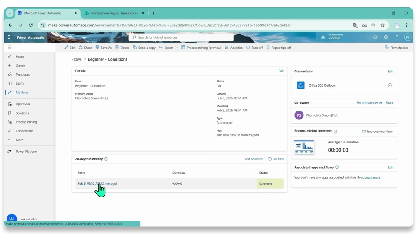Click Improve your flow

point(377,132)
